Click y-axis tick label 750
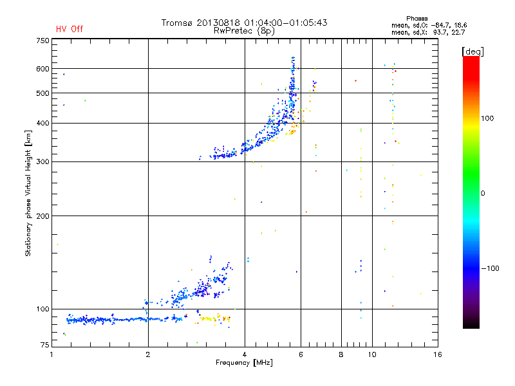The image size is (515, 386). (x=42, y=41)
